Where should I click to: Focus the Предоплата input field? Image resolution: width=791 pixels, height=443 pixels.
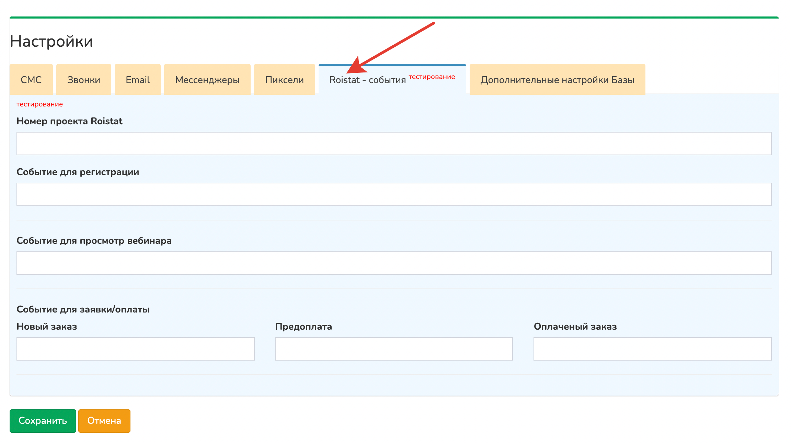click(394, 349)
